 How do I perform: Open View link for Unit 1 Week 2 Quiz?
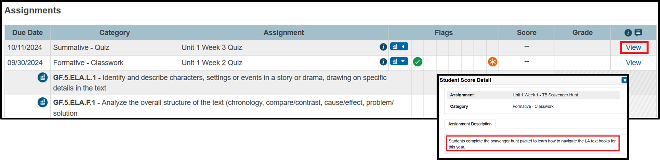pyautogui.click(x=633, y=63)
